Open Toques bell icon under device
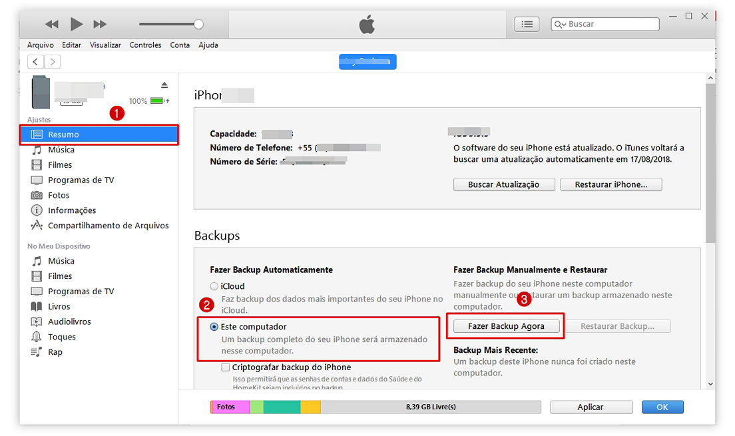The width and height of the screenshot is (735, 436). click(37, 337)
